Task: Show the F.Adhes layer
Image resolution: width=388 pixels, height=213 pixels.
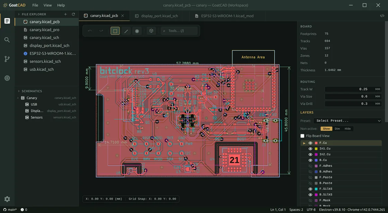Action: (x=310, y=166)
